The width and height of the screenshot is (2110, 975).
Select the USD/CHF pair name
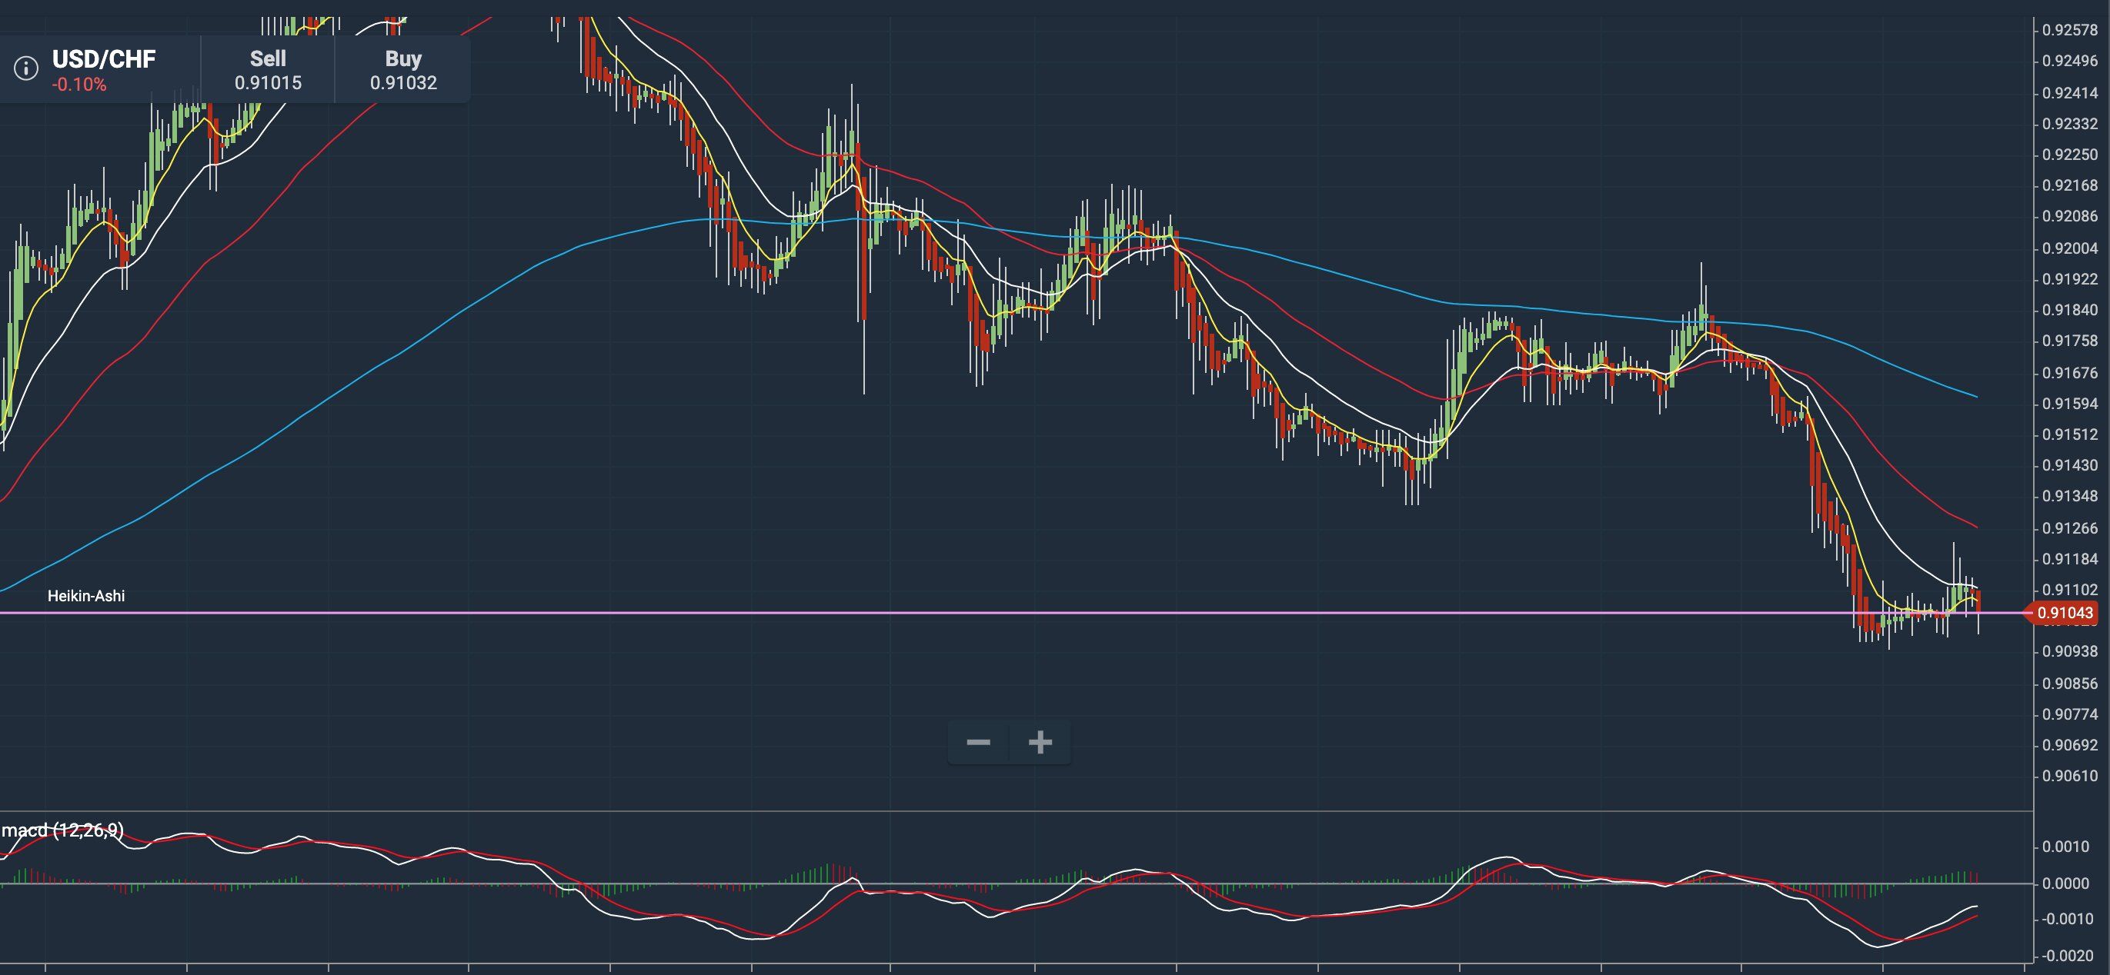pos(104,59)
